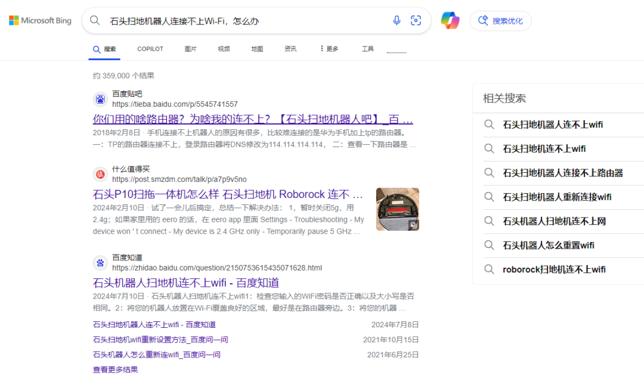Click the date 2021年6月25日
This screenshot has width=644, height=382.
[393, 355]
